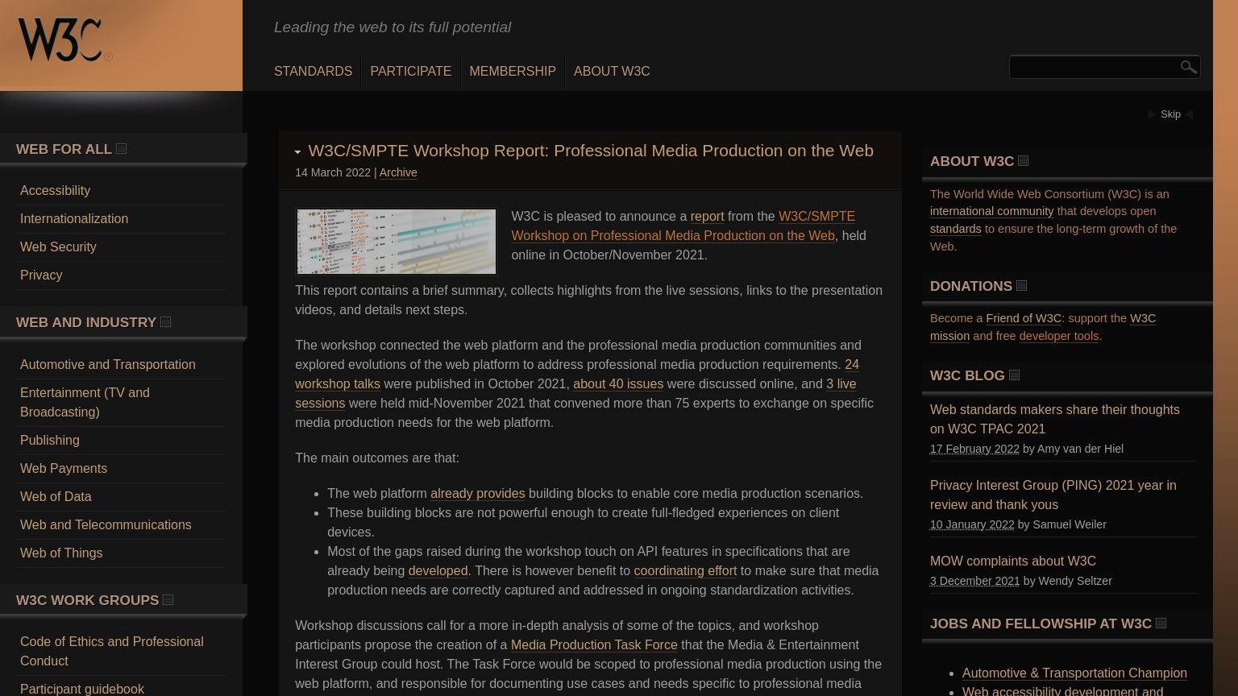Toggle the Jobs and Fellowship section icon
Viewport: 1238px width, 696px height.
pos(1161,623)
